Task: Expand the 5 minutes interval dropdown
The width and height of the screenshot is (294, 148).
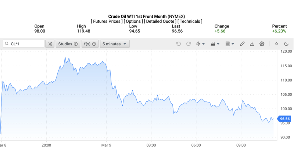Action: [x=115, y=44]
